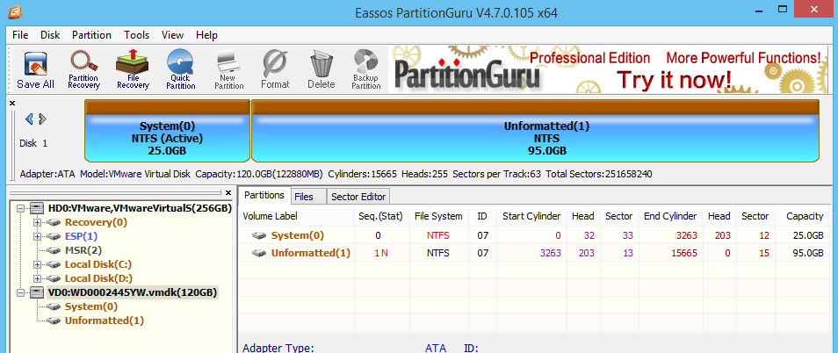Screen dimensions: 838x353
Task: Click the drive icon beside System(0) in the tree
Action: tap(54, 306)
